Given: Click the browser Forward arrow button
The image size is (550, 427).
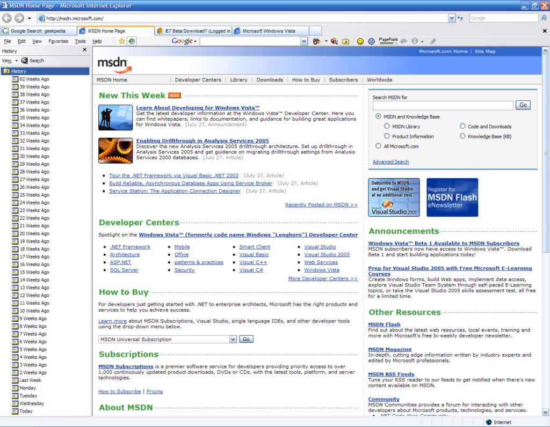Looking at the screenshot, I should pos(19,18).
